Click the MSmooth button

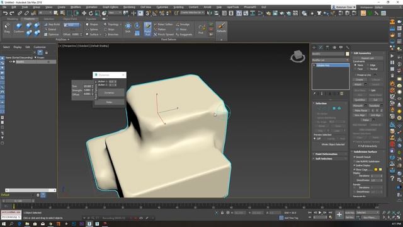(x=358, y=105)
